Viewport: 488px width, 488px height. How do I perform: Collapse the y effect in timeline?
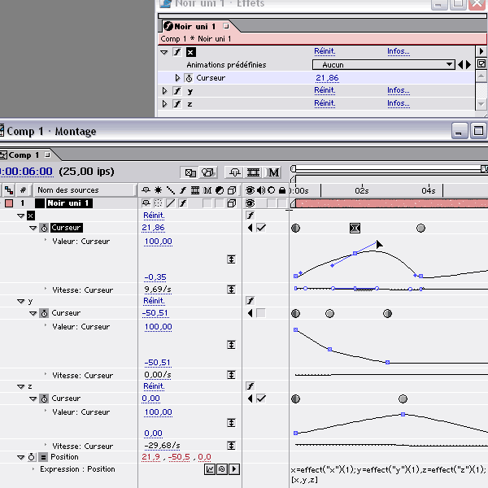pyautogui.click(x=21, y=301)
